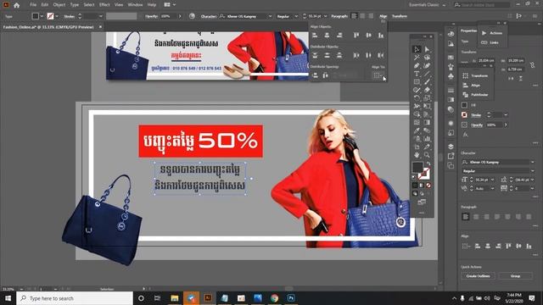Click vertical distribute top in Distribute Objects
Image resolution: width=543 pixels, height=305 pixels.
[x=315, y=55]
